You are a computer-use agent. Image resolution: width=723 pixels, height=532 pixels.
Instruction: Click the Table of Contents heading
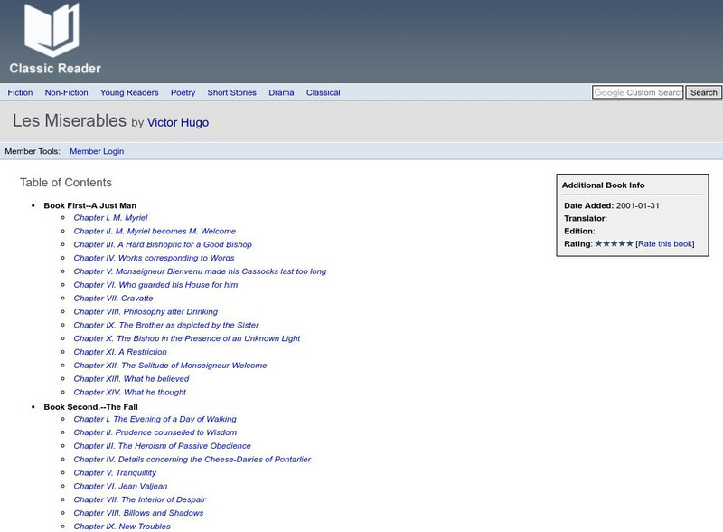[x=65, y=183]
